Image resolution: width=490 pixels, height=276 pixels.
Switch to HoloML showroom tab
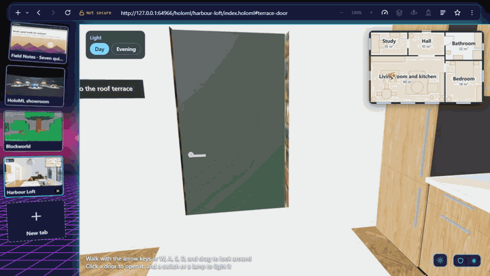(35, 86)
